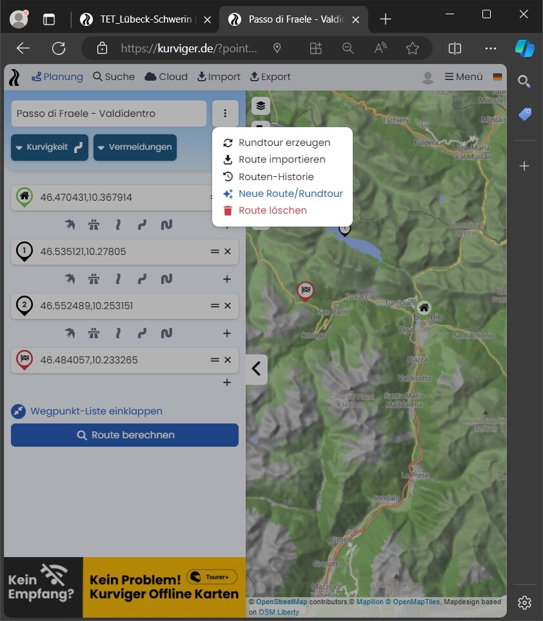Select Route löschen in the context menu
543x621 pixels.
pyautogui.click(x=272, y=210)
